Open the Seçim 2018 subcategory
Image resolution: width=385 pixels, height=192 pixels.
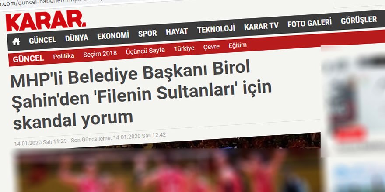[x=100, y=54]
